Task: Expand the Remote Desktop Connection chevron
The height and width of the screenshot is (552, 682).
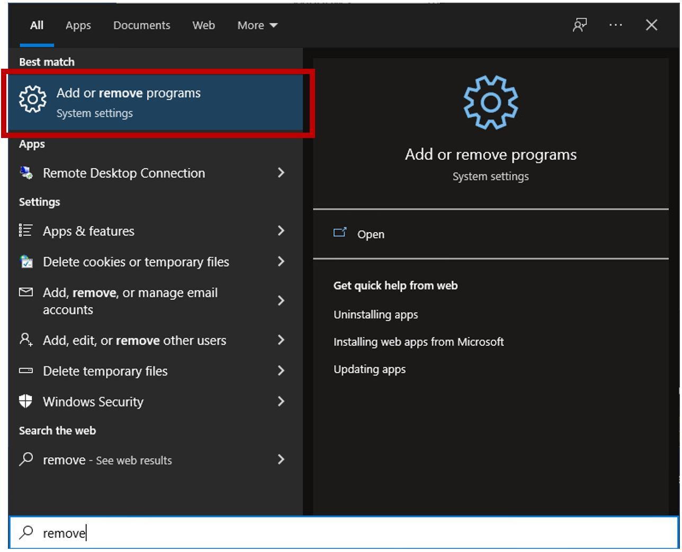Action: (281, 173)
